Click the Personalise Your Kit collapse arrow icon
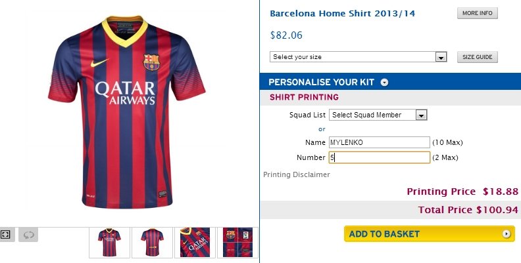The image size is (521, 263). tap(385, 82)
